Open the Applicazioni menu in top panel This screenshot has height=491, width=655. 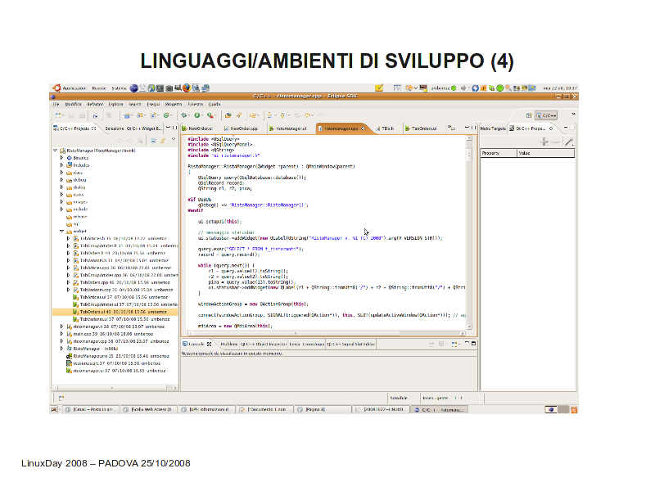coord(74,88)
